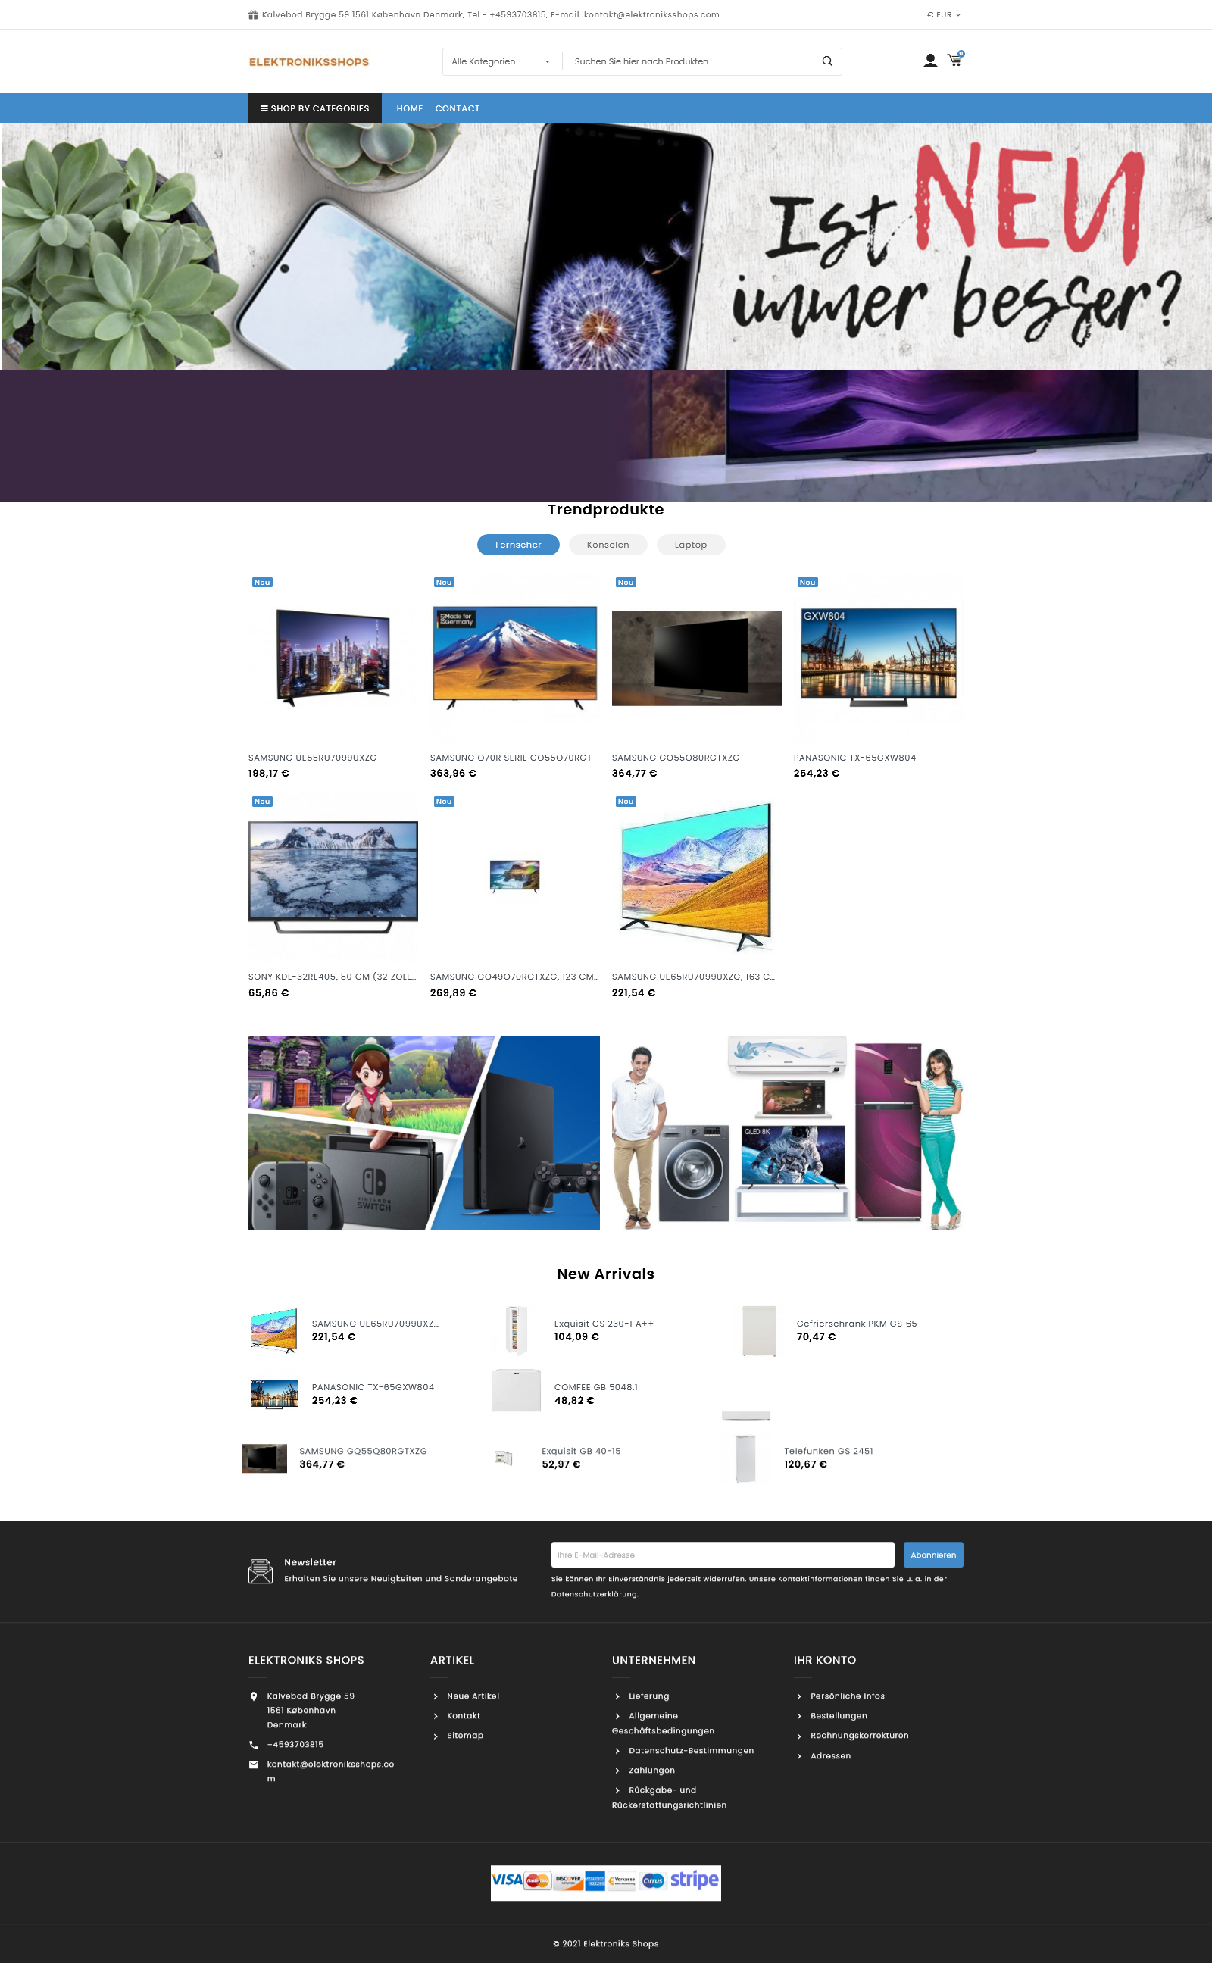Switch to the Laptop tab
Viewport: 1212px width, 1963px height.
pyautogui.click(x=690, y=545)
